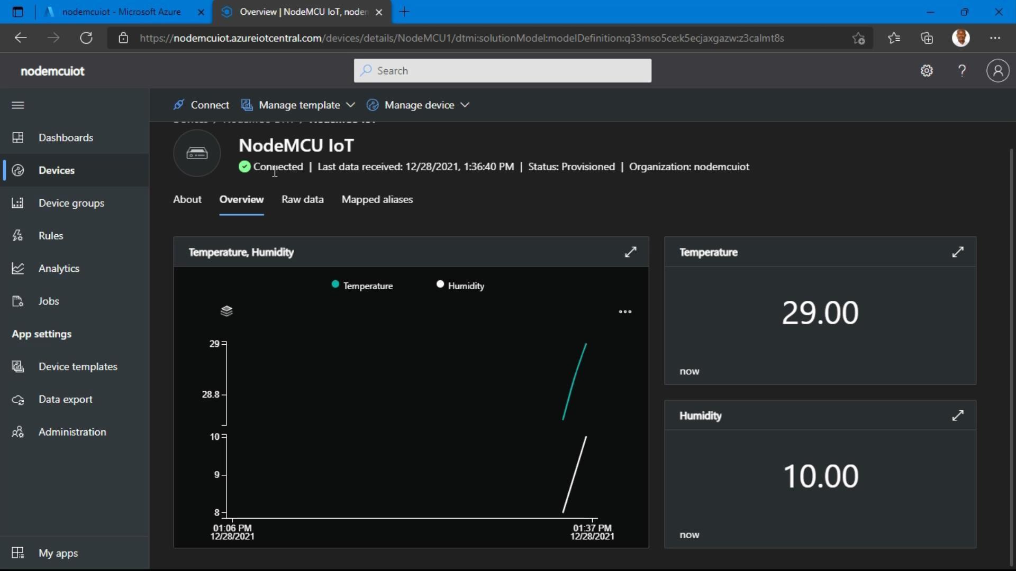Toggle the Humidity series in the chart legend
Screen dimensions: 1016x571
pos(460,285)
